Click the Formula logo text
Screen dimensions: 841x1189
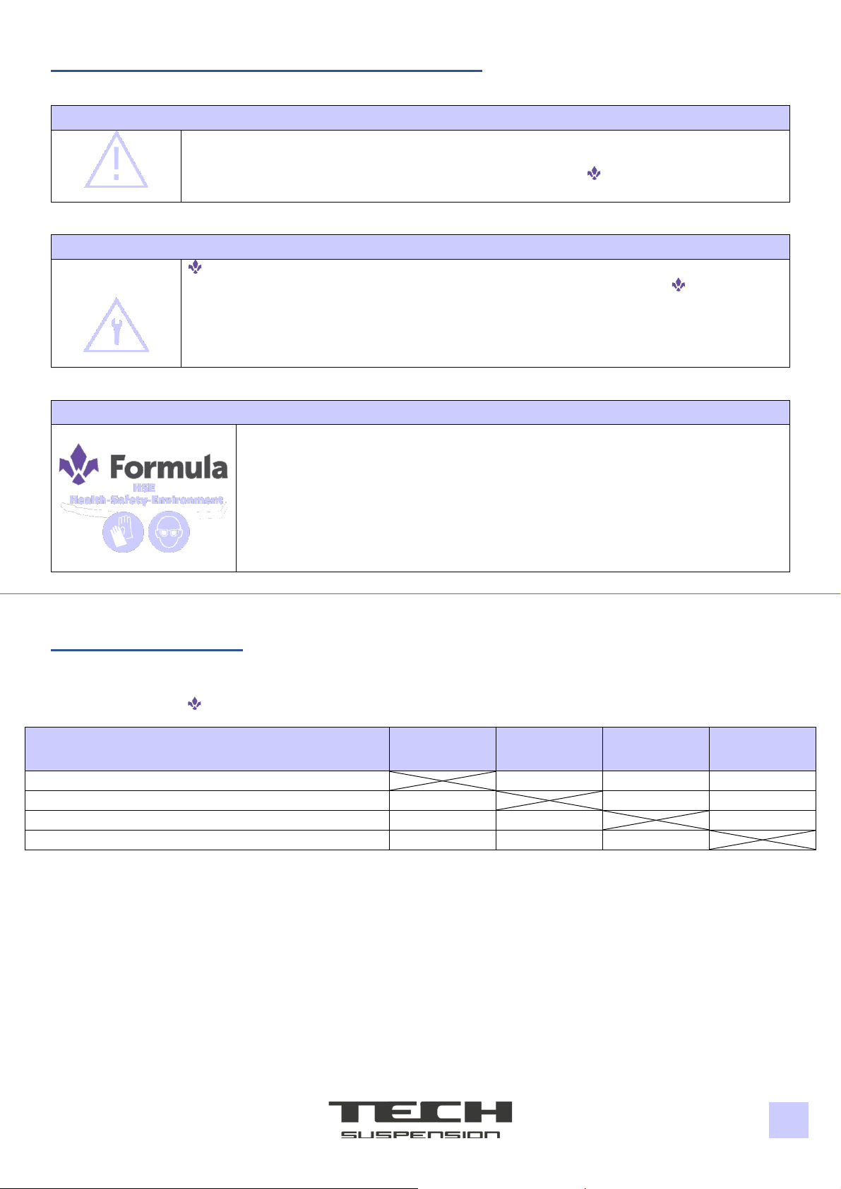tap(169, 467)
